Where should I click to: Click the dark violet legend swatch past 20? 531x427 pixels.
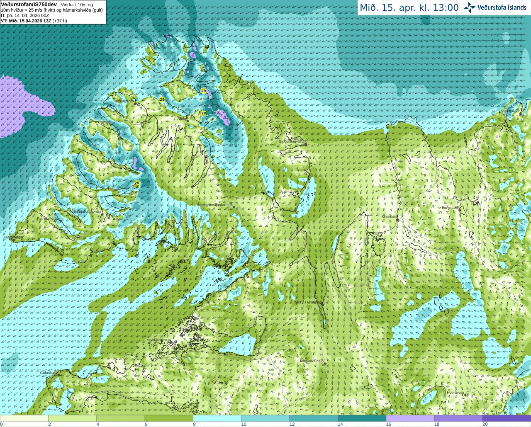507,419
